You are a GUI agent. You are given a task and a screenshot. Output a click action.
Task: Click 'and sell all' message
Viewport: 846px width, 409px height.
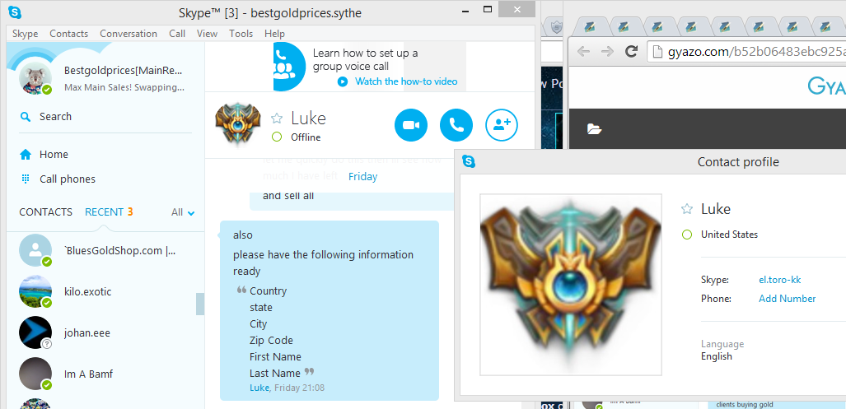tap(288, 196)
